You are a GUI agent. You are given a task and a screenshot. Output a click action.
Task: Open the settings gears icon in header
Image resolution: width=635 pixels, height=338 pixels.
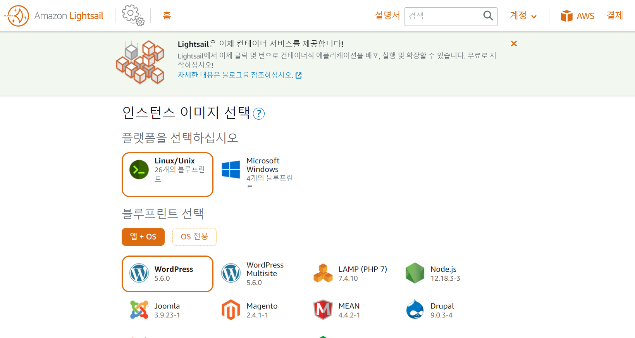(133, 15)
